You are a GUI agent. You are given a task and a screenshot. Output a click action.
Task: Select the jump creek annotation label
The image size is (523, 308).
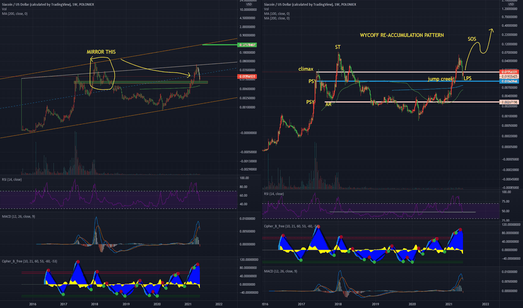[x=441, y=79]
